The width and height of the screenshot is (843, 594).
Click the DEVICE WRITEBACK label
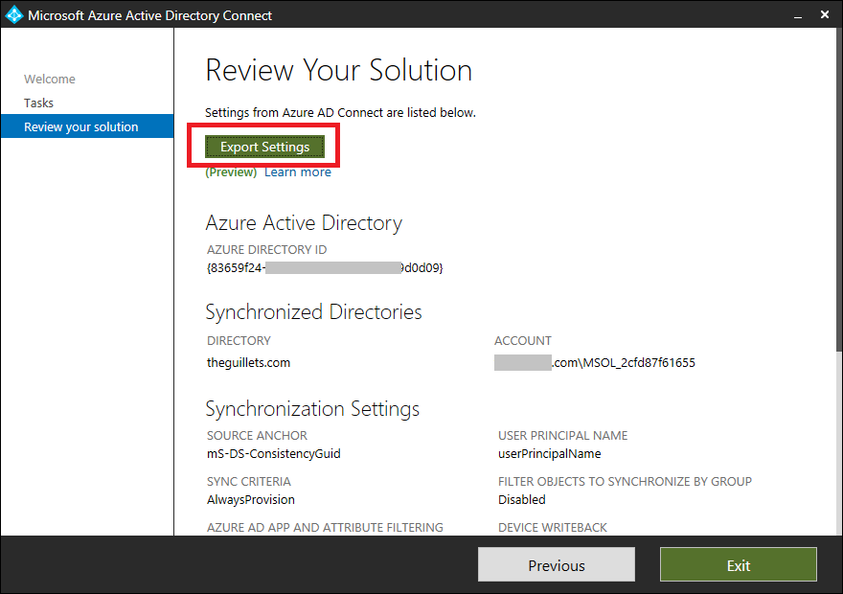point(553,527)
